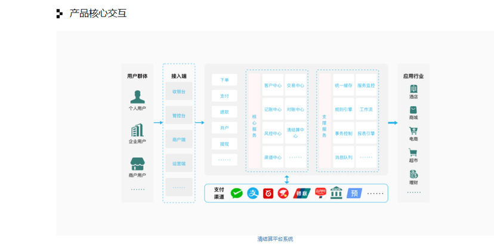This screenshot has height=244, width=494.
Task: Click the 退款 action box
Action: pyautogui.click(x=224, y=112)
